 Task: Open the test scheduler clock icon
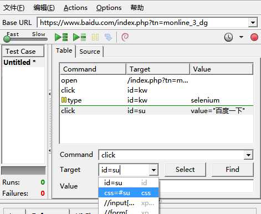click(228, 37)
